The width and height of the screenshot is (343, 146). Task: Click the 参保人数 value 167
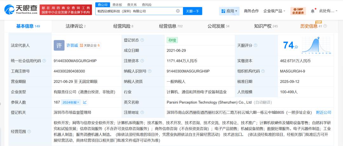57,102
